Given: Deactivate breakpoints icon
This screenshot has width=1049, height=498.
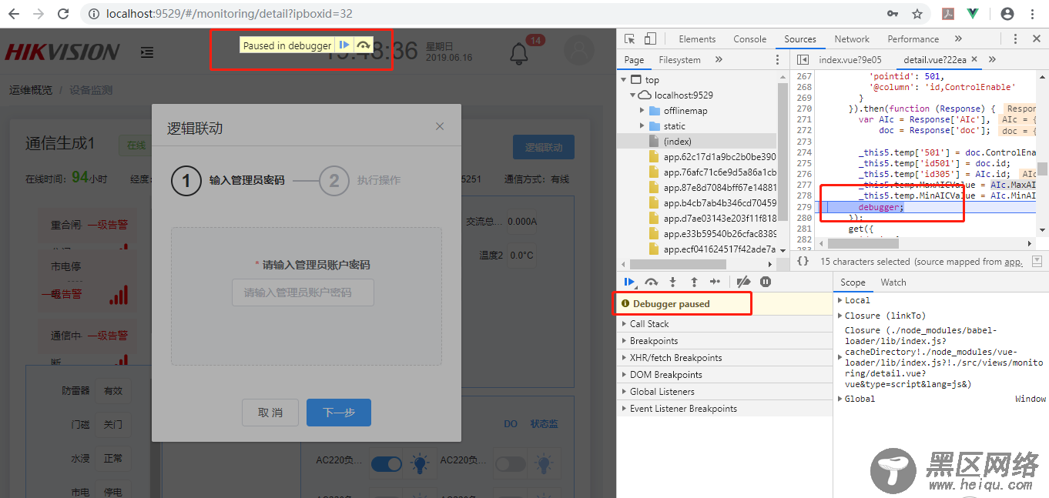Looking at the screenshot, I should (x=743, y=282).
